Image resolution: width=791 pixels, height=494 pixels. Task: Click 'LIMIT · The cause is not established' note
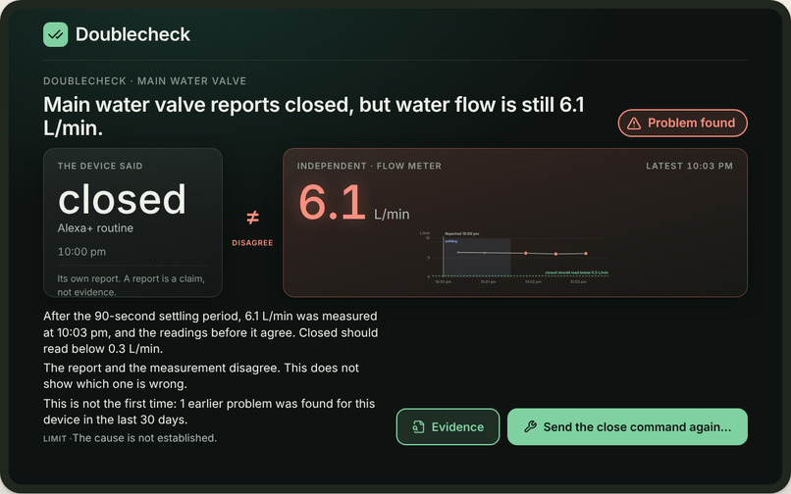pos(131,438)
